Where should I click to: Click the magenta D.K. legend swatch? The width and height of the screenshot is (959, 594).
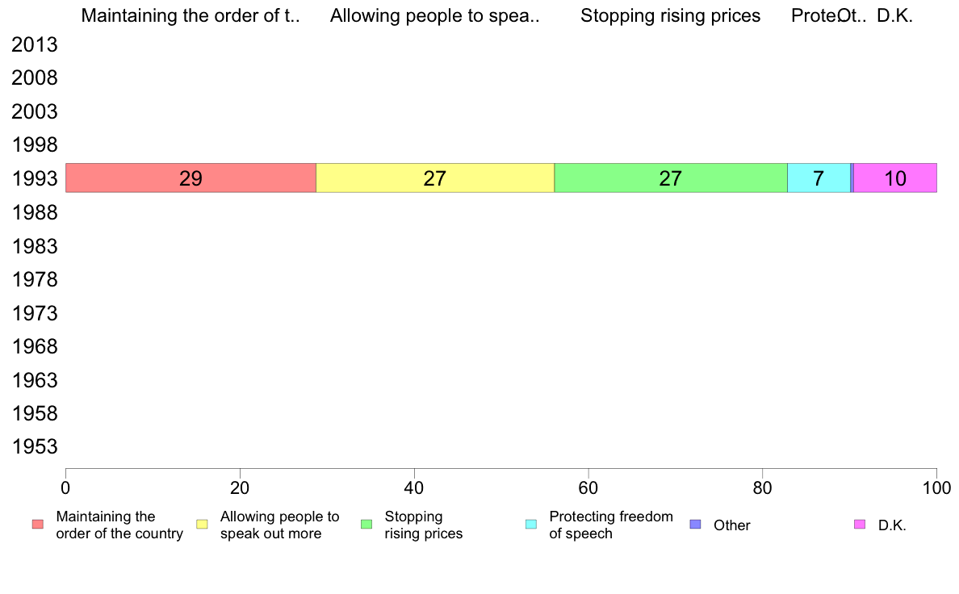click(860, 525)
